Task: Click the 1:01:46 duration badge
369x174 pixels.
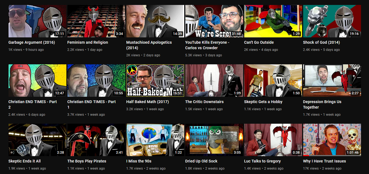Action: (353, 153)
